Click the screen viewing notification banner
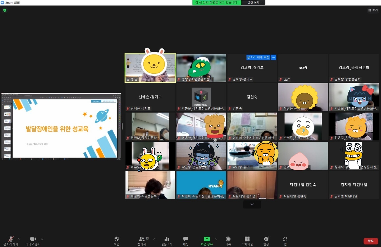The width and height of the screenshot is (381, 247). pos(217,2)
